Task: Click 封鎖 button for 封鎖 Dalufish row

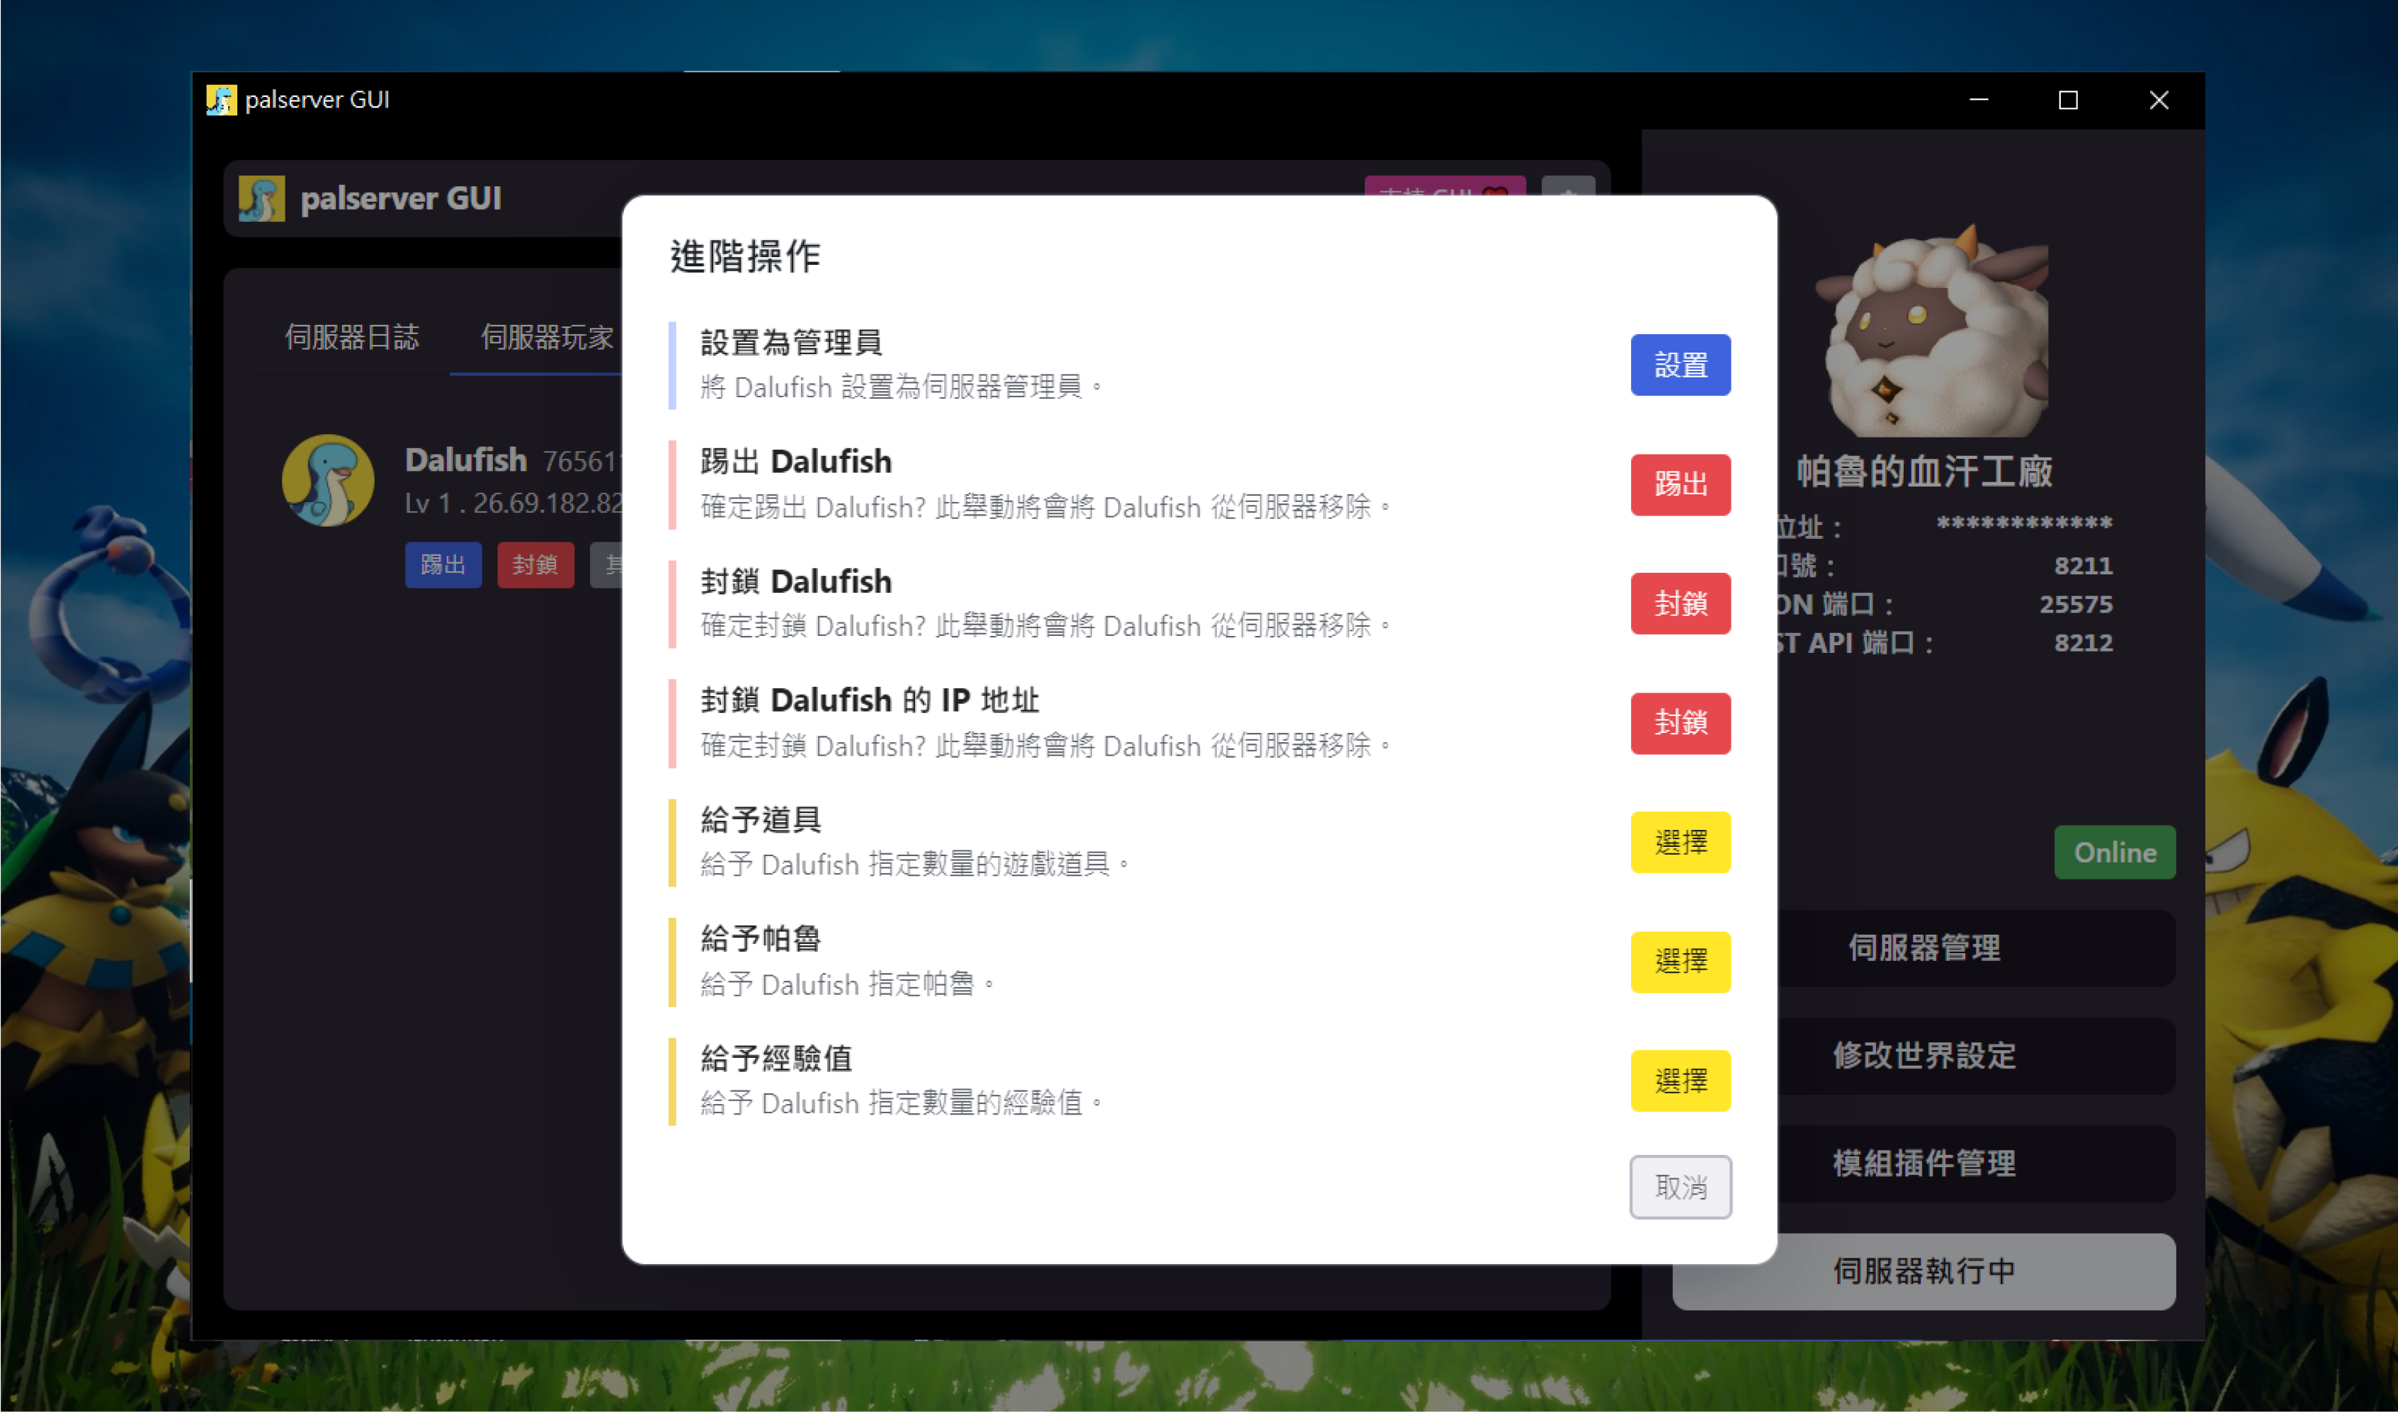Action: pos(1680,603)
